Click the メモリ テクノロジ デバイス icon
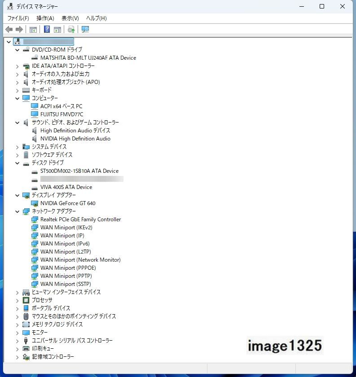 [26, 324]
